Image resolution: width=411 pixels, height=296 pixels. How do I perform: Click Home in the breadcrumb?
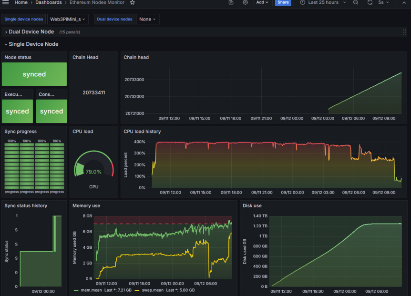(x=21, y=2)
